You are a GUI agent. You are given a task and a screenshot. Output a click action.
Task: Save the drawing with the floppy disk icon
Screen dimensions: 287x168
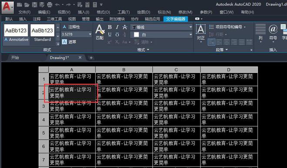tap(34, 5)
